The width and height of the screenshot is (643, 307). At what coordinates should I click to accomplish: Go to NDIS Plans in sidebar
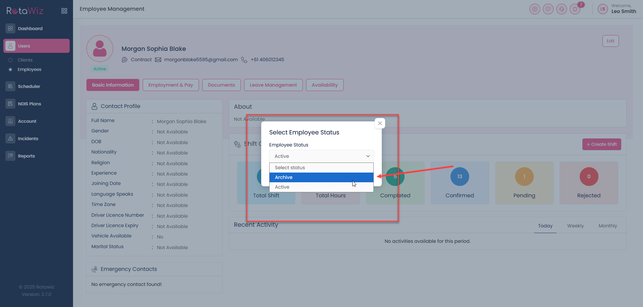(29, 104)
